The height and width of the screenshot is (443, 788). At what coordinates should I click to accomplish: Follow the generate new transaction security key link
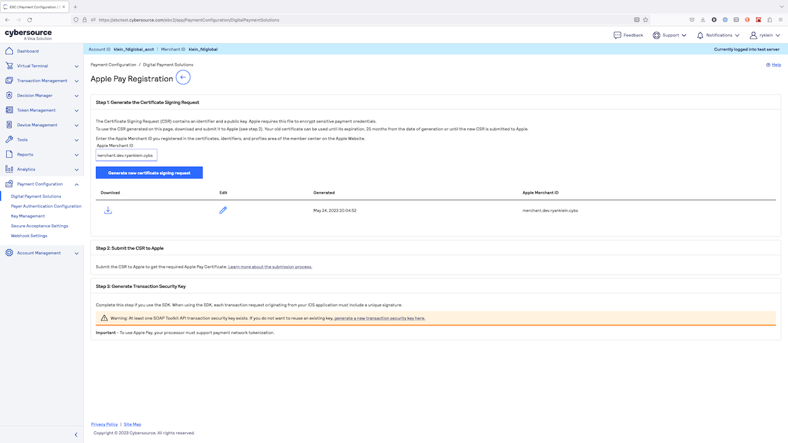point(379,318)
